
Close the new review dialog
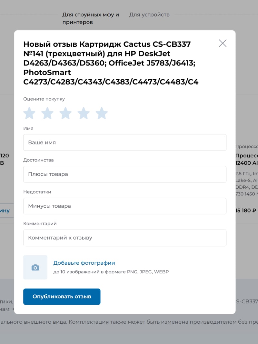coord(223,43)
